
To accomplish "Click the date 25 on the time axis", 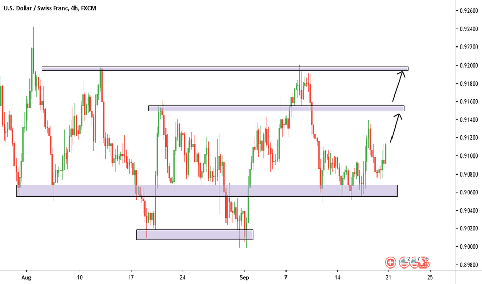I will pyautogui.click(x=430, y=278).
